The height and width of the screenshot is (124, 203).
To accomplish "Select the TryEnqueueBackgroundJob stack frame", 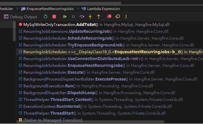I will 110,45.
